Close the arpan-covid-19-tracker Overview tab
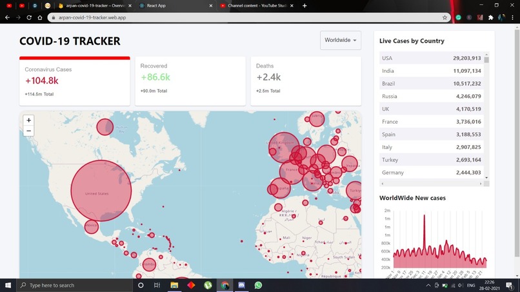 (130, 6)
